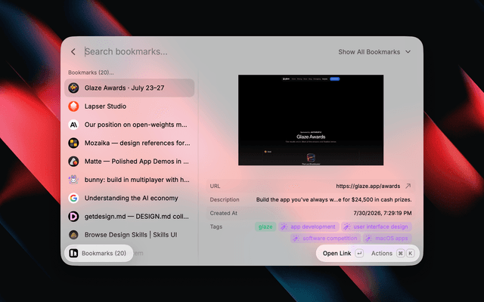This screenshot has height=302, width=484.
Task: Click the macOS apps tag
Action: coord(387,239)
